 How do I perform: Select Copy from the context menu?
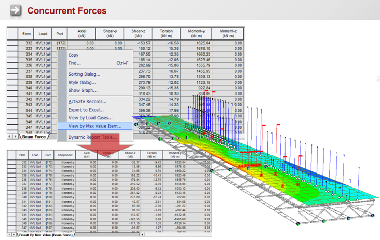pyautogui.click(x=74, y=55)
